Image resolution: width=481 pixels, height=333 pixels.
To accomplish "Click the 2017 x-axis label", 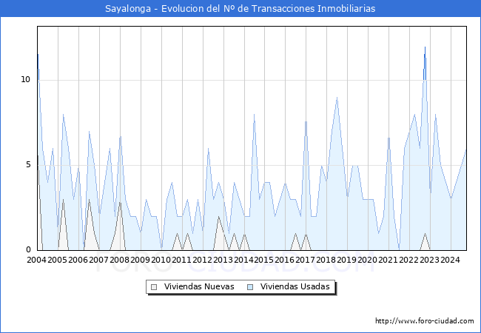I will 305,260.
